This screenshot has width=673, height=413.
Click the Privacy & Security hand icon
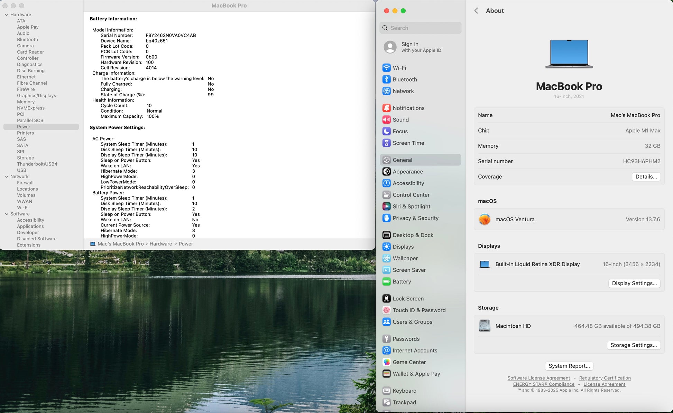[x=386, y=218]
